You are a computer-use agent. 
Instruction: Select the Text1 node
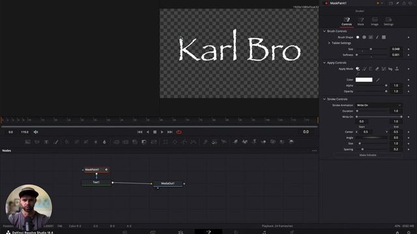point(96,182)
